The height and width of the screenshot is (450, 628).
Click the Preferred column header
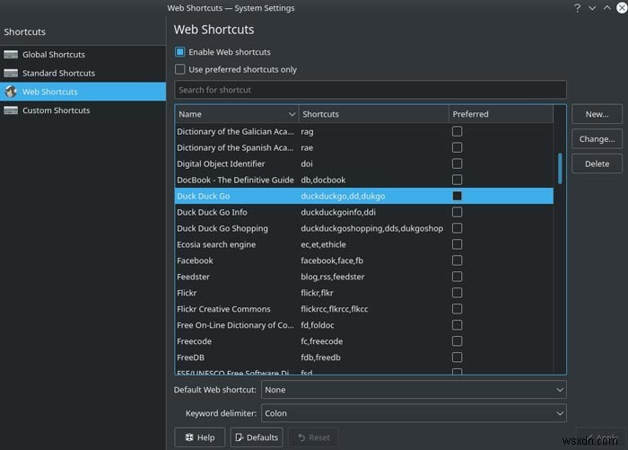pos(501,114)
